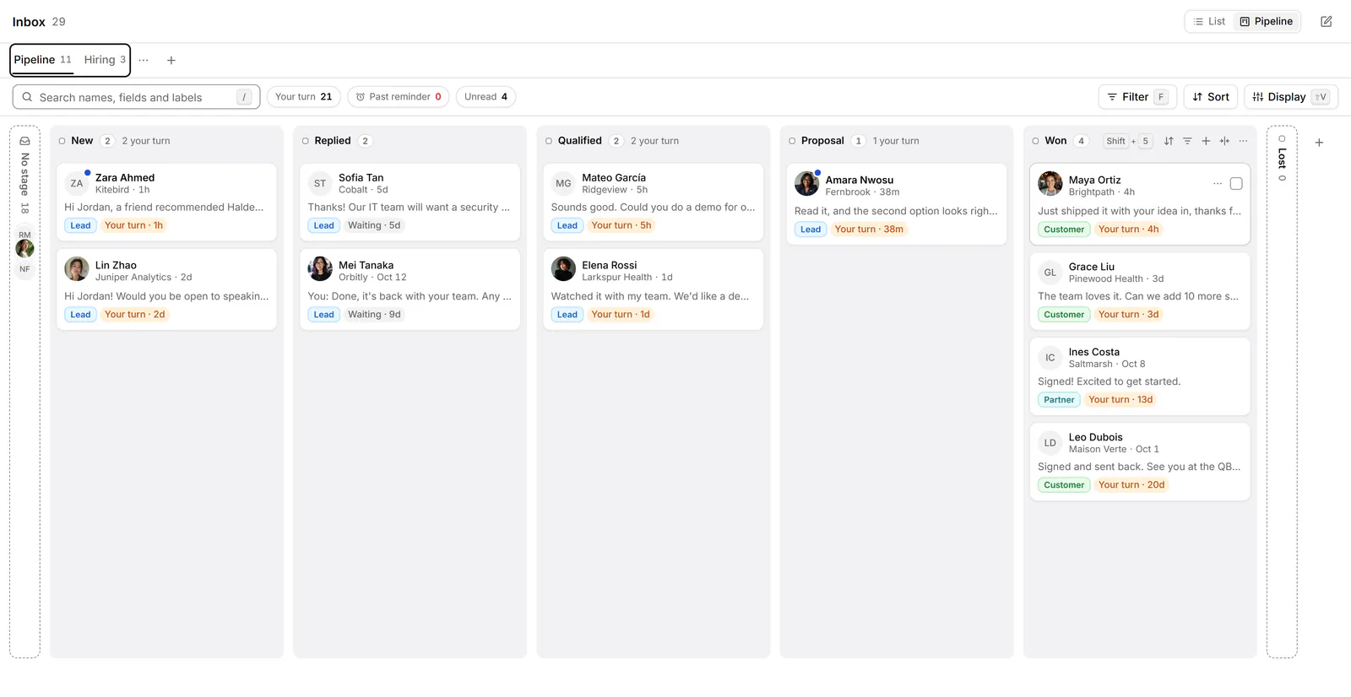Open the Display options dropdown
The height and width of the screenshot is (697, 1351).
(x=1291, y=97)
